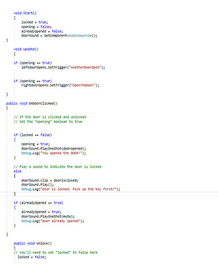
Task: Click the GetComponent<AudioSource>() statement
Action: [59, 36]
